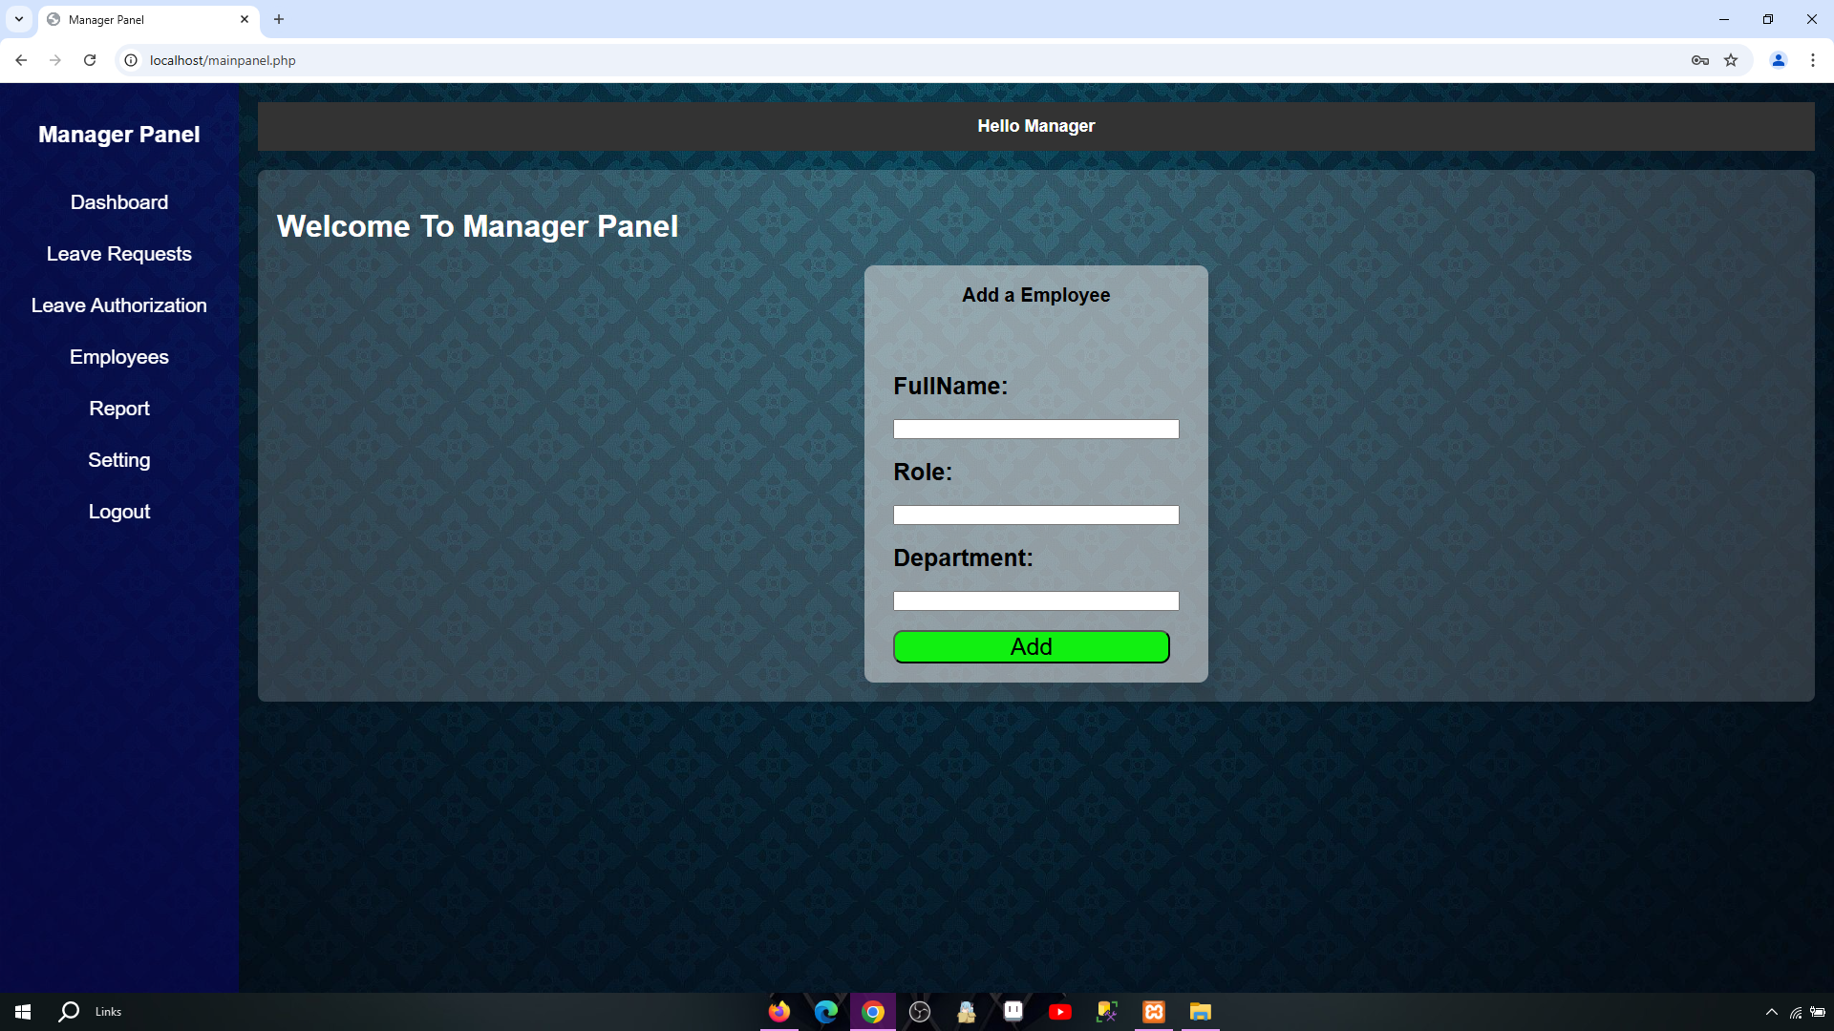Expand hidden icons in the system tray
This screenshot has height=1031, width=1834.
tap(1770, 1011)
